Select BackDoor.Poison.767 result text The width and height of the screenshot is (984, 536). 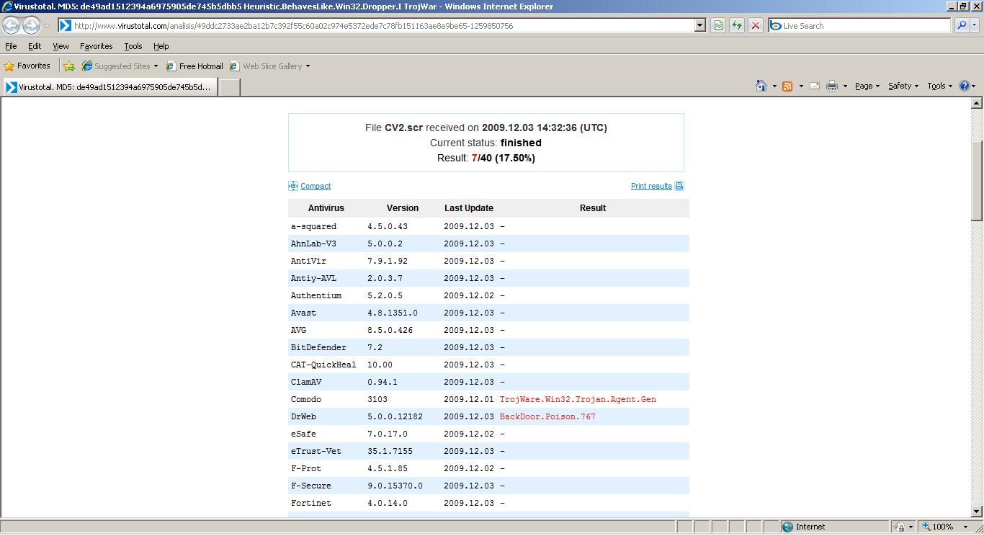(547, 416)
